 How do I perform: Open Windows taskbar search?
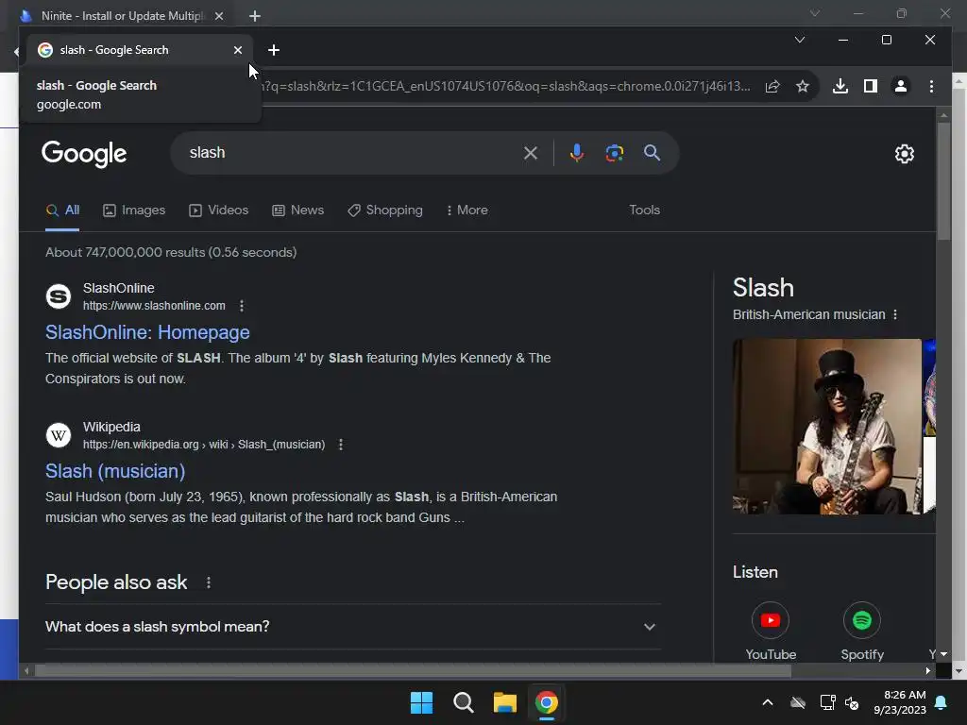[x=463, y=702]
